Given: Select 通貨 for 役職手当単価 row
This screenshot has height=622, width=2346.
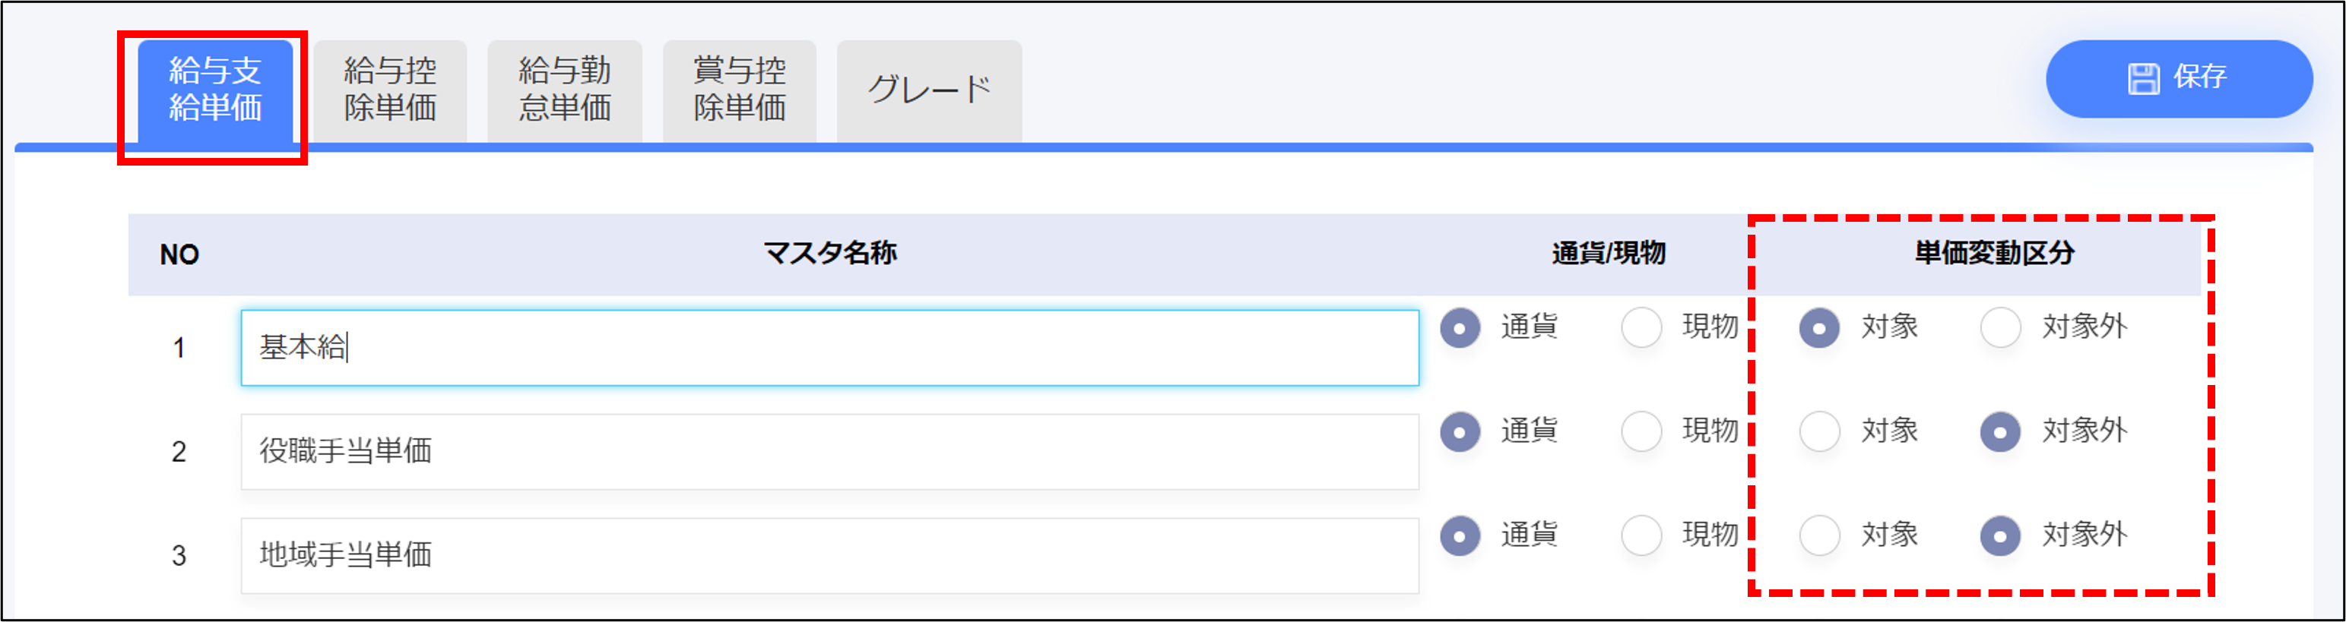Looking at the screenshot, I should [x=1460, y=431].
